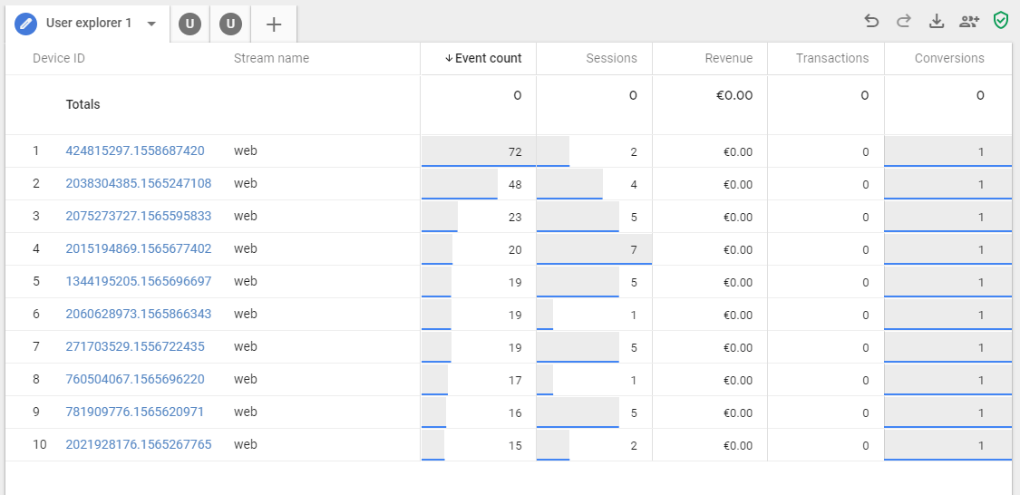Sort by the Sessions column header
Viewport: 1020px width, 495px height.
pos(611,58)
